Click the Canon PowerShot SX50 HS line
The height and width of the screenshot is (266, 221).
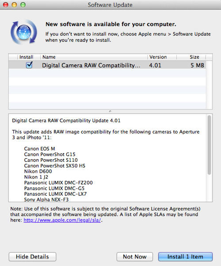click(55, 166)
